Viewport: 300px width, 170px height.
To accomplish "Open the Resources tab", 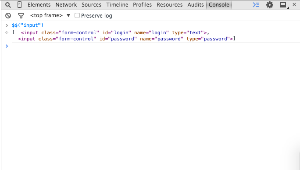I will coord(170,4).
